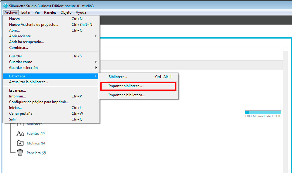Expand the Guardar como submenu
Viewport: 292px width, 173px height.
click(51, 62)
